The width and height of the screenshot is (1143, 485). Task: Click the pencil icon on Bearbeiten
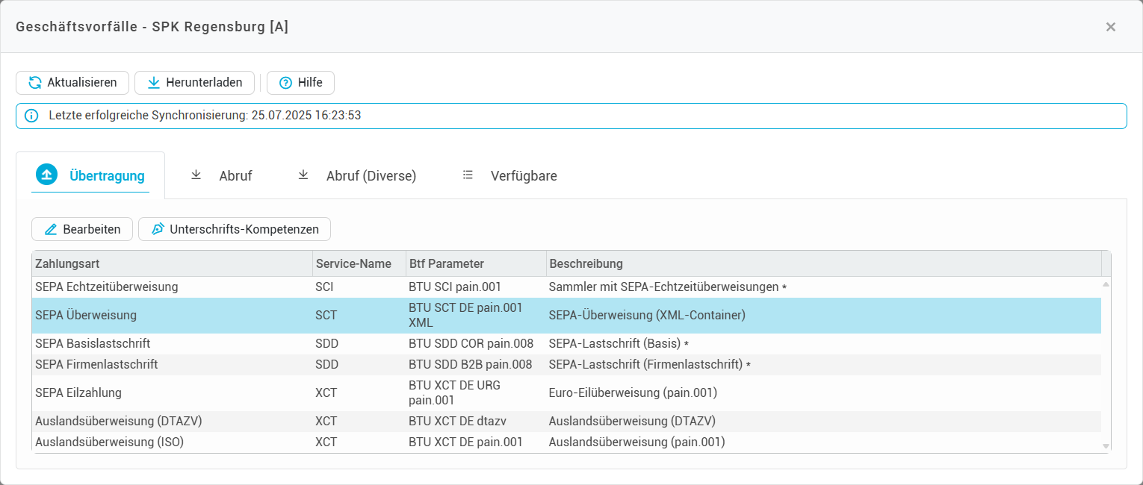point(51,229)
